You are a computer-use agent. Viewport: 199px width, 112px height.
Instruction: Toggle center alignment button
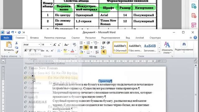click(x=86, y=48)
